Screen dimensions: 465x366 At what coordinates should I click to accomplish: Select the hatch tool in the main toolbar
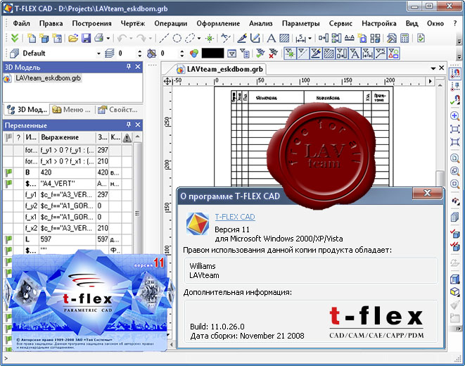[284, 38]
